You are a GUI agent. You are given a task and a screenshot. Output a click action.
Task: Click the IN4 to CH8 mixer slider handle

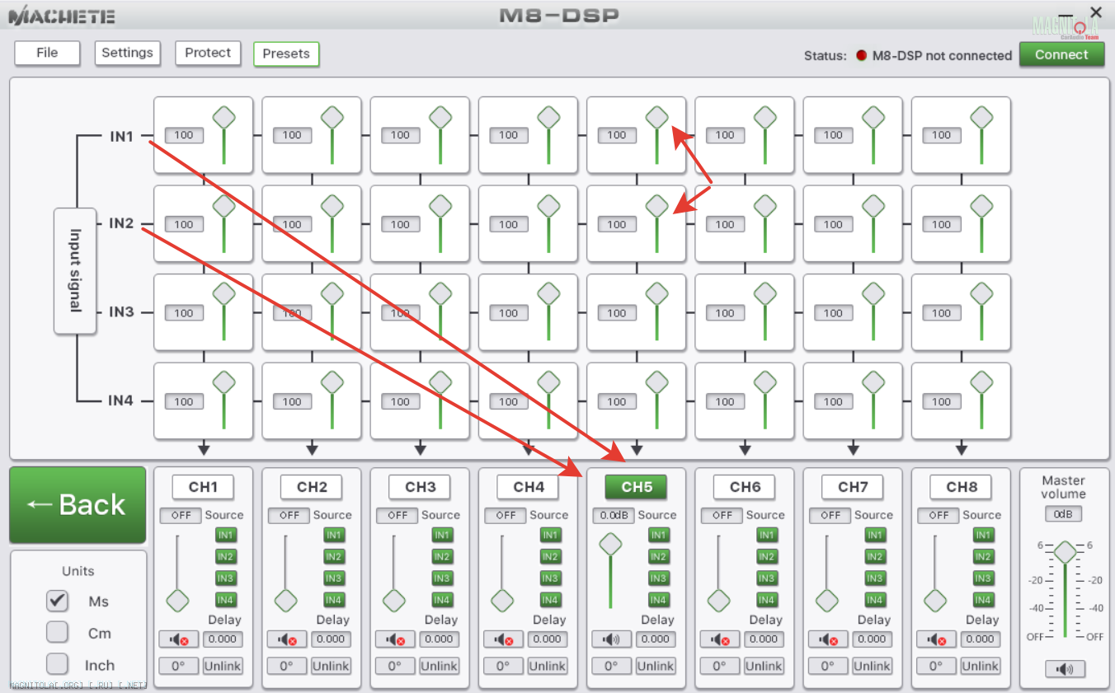(x=981, y=383)
